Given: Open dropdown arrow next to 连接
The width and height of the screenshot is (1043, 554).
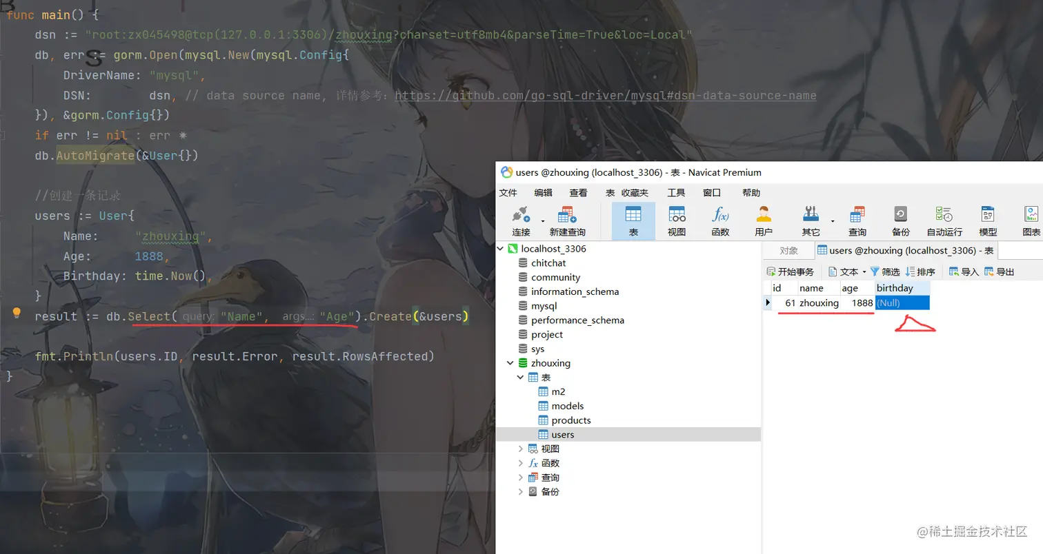Looking at the screenshot, I should 543,221.
